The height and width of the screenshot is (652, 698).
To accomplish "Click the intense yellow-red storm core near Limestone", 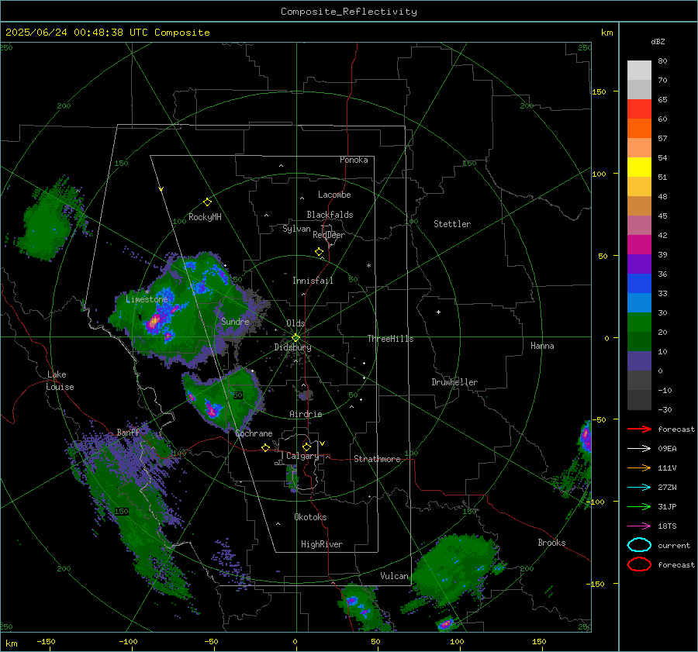I will 154,321.
